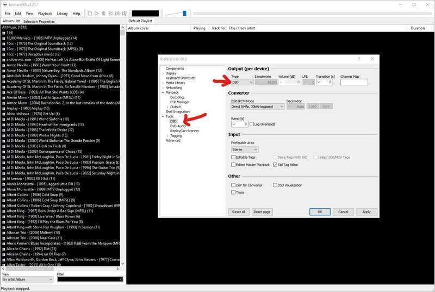Viewport: 435px width, 292px height.
Task: Open the output Type dropdown set to DSD
Action: 242,82
